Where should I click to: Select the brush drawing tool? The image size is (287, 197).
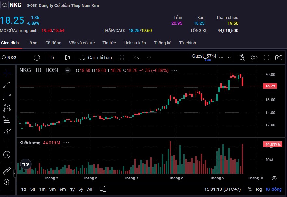[7, 132]
